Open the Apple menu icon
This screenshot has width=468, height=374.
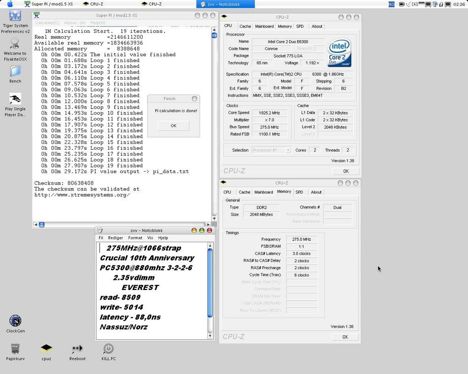10,4
